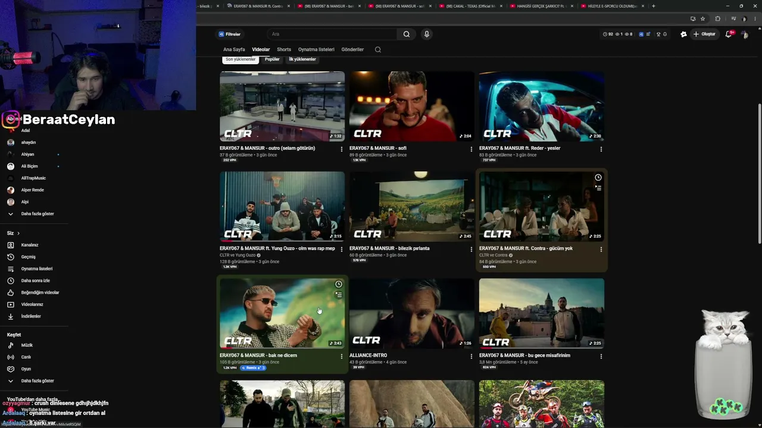Switch to the CAKAL - TEXAS browser tab
Screen dimensions: 762x428
point(470,6)
